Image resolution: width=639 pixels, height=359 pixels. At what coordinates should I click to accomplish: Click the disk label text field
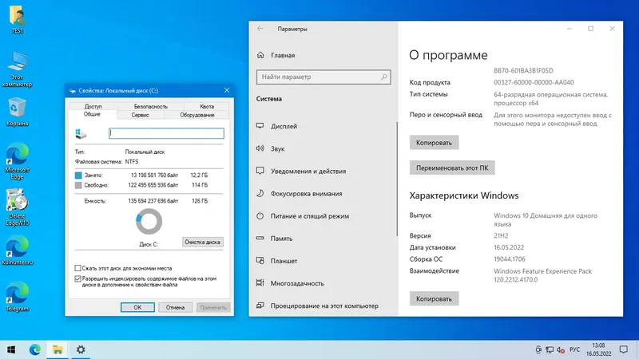[166, 133]
